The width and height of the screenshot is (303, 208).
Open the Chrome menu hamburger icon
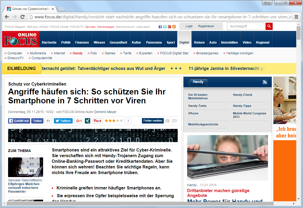point(296,17)
